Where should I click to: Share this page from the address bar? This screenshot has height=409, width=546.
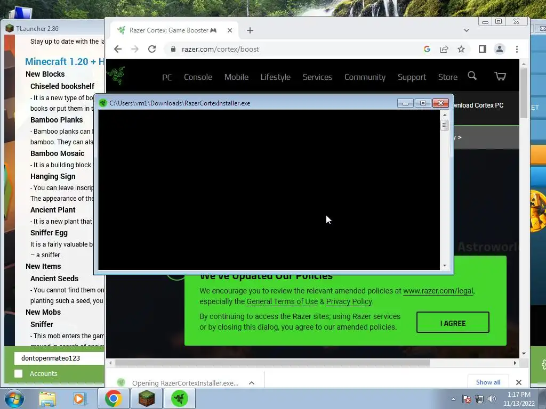444,49
